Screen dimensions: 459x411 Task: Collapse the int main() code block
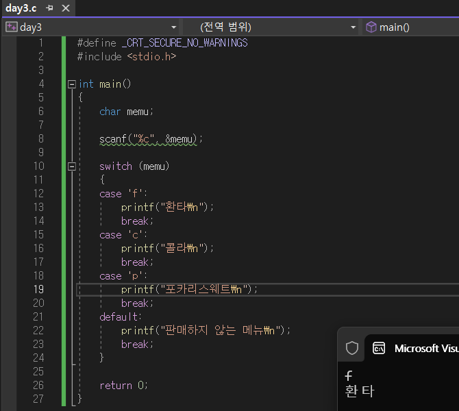click(x=72, y=84)
